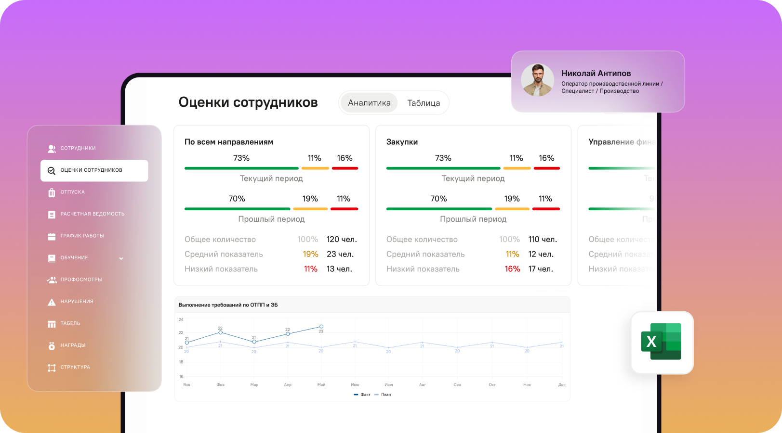The width and height of the screenshot is (782, 433).
Task: Click the "13 чел." low indicator value
Action: [339, 269]
